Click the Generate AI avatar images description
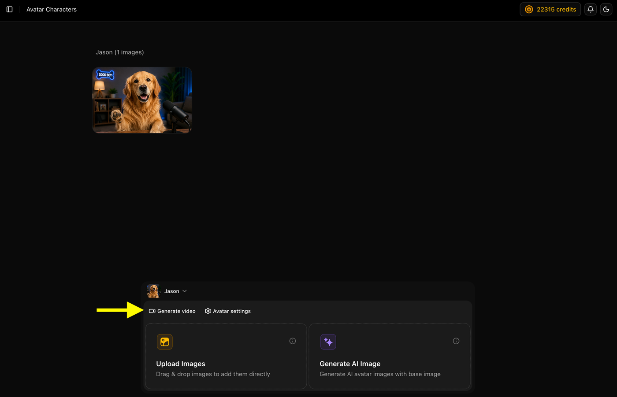The image size is (617, 397). tap(380, 374)
